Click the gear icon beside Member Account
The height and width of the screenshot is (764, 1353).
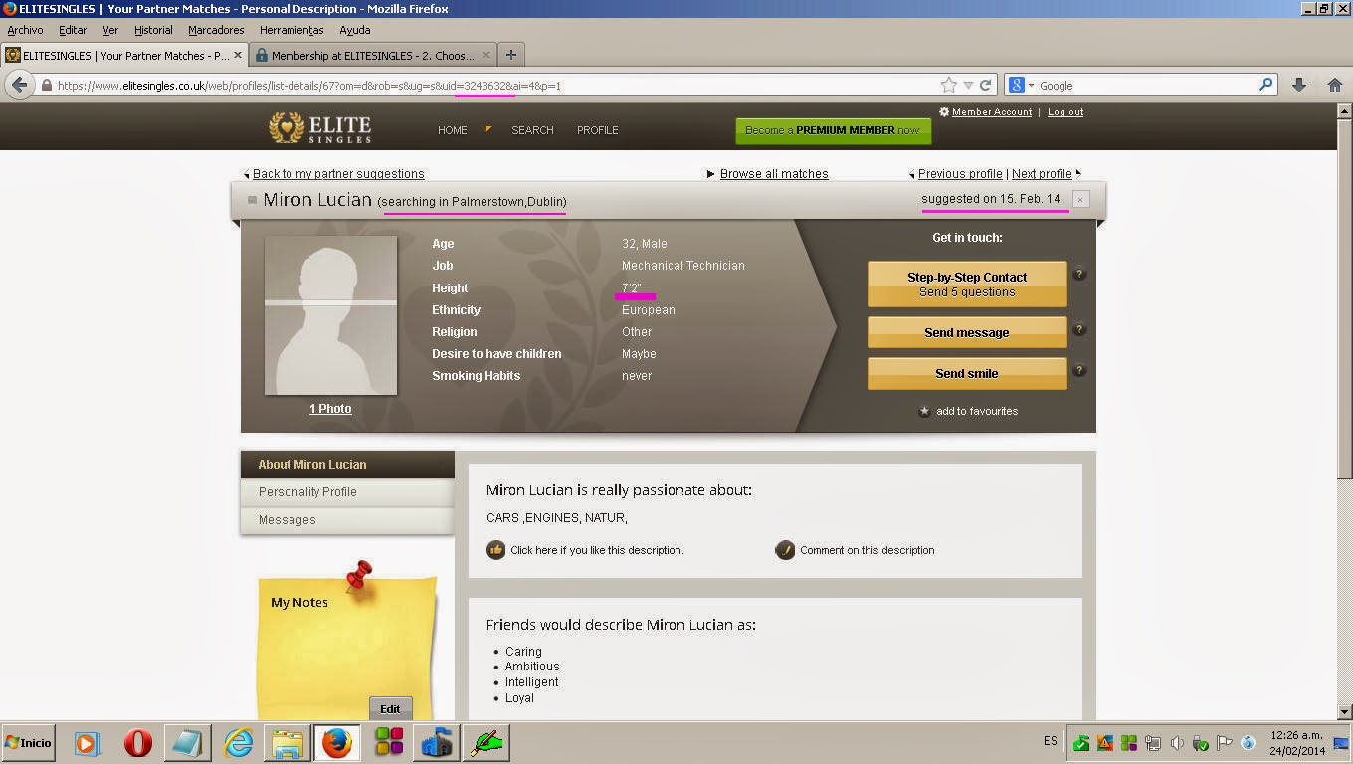coord(944,112)
